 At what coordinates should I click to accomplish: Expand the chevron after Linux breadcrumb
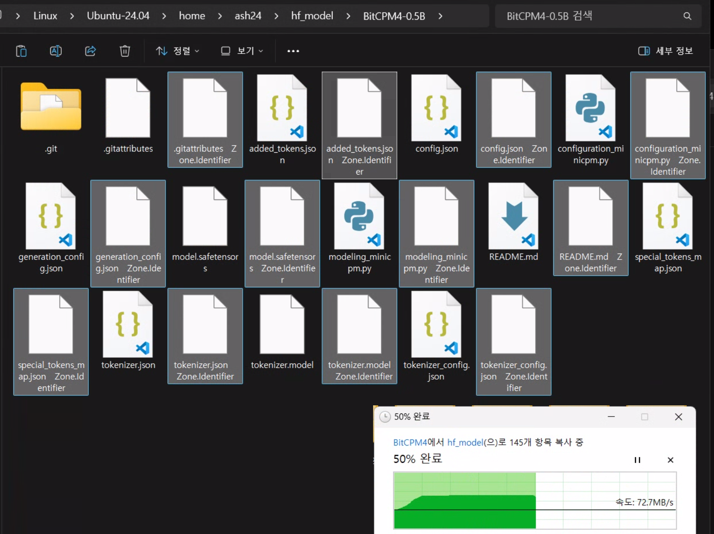coord(72,16)
